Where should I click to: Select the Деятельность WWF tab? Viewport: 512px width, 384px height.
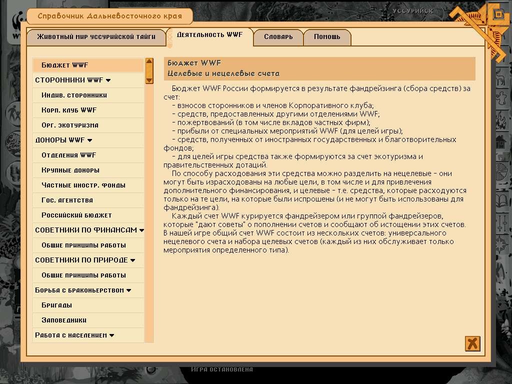click(209, 35)
